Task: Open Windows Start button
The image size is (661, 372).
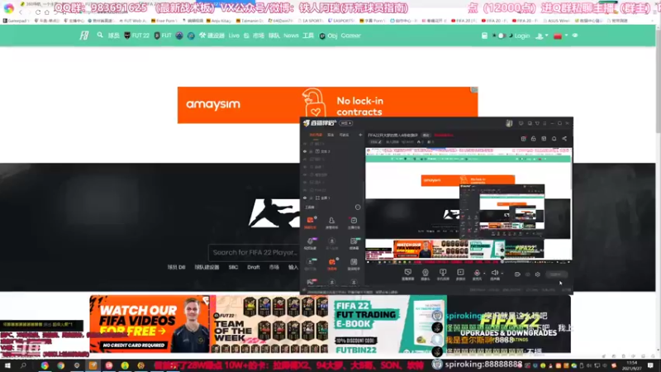Action: coord(7,365)
